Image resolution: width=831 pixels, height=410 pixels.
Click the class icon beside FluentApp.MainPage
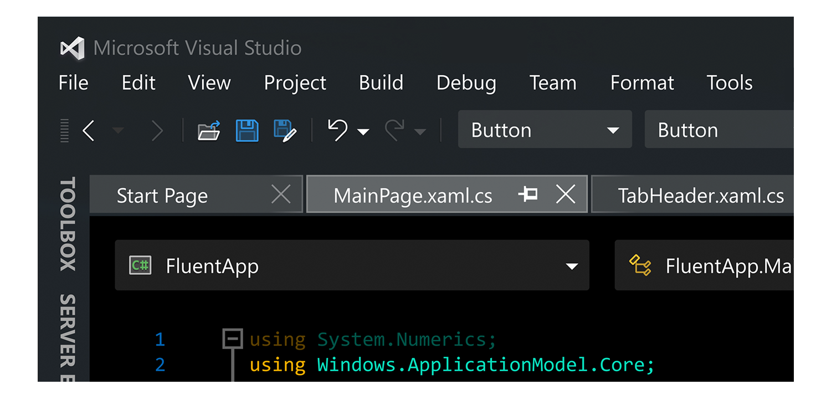pyautogui.click(x=640, y=265)
